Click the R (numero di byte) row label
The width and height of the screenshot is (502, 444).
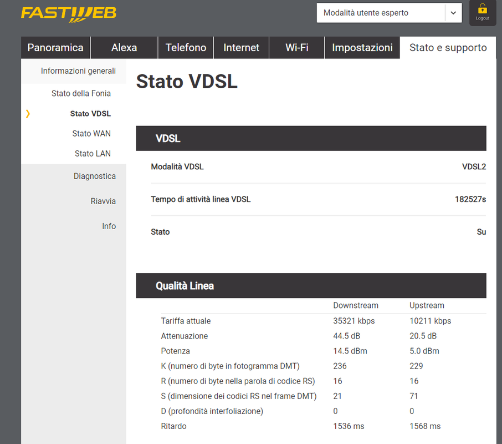pos(238,381)
